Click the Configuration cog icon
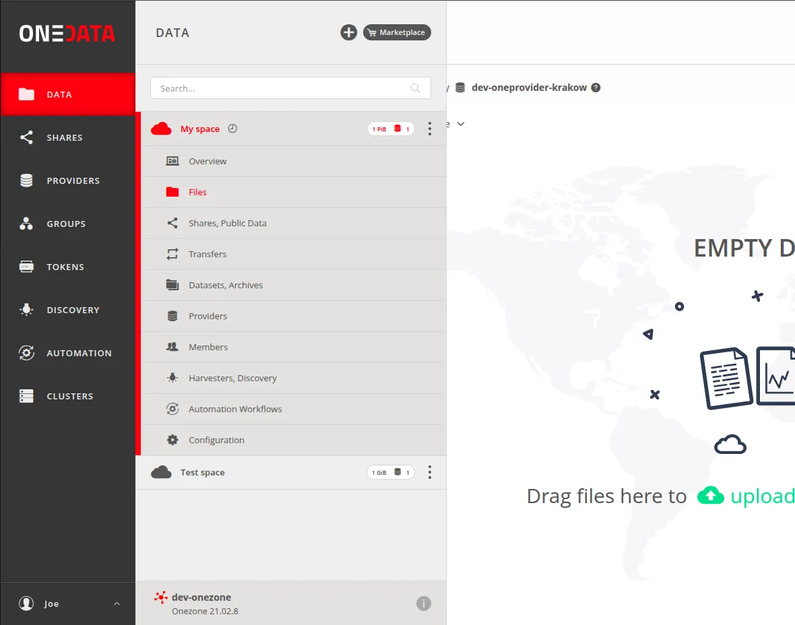 pyautogui.click(x=172, y=440)
